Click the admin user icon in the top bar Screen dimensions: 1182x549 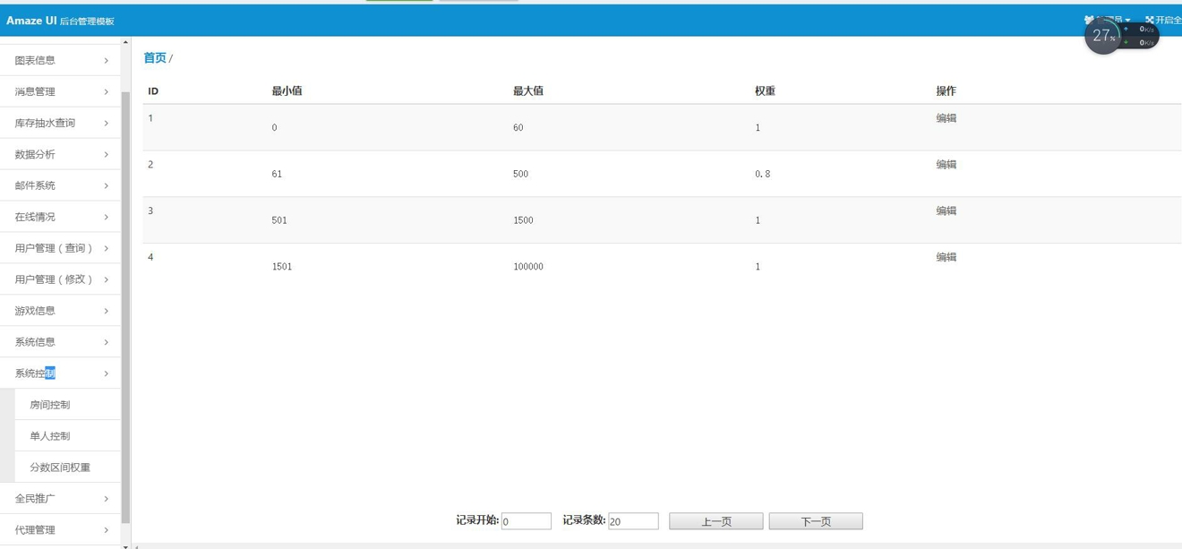pos(1088,18)
